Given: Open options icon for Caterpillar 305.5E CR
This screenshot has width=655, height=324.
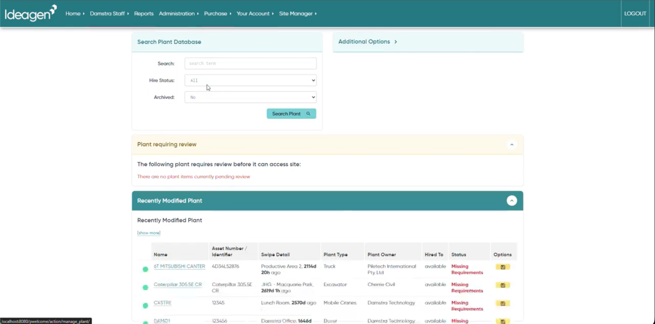Looking at the screenshot, I should [x=503, y=285].
